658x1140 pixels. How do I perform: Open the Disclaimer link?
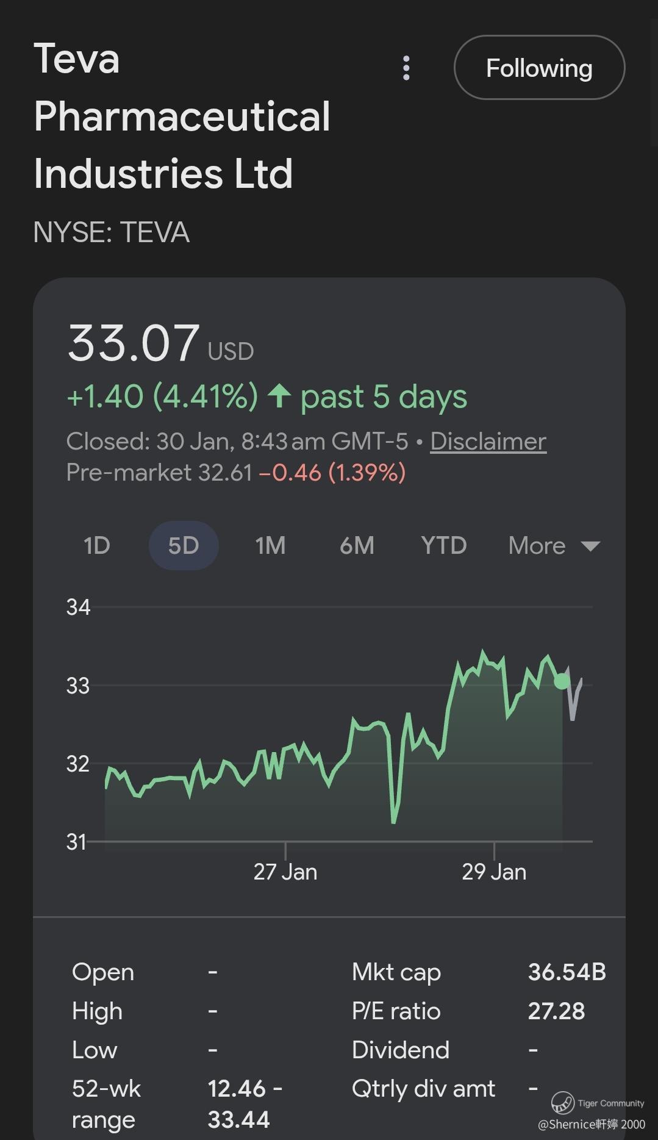[x=488, y=441]
